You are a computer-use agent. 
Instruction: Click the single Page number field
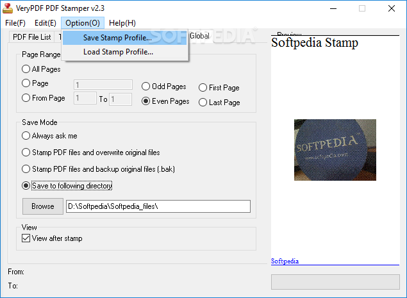click(103, 85)
